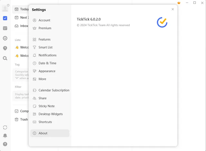Maximize the TickTick window

(x=194, y=3)
